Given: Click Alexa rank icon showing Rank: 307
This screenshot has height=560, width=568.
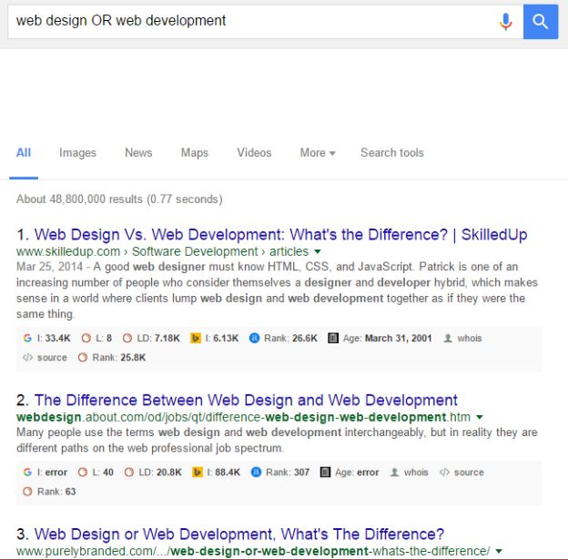Looking at the screenshot, I should [257, 473].
